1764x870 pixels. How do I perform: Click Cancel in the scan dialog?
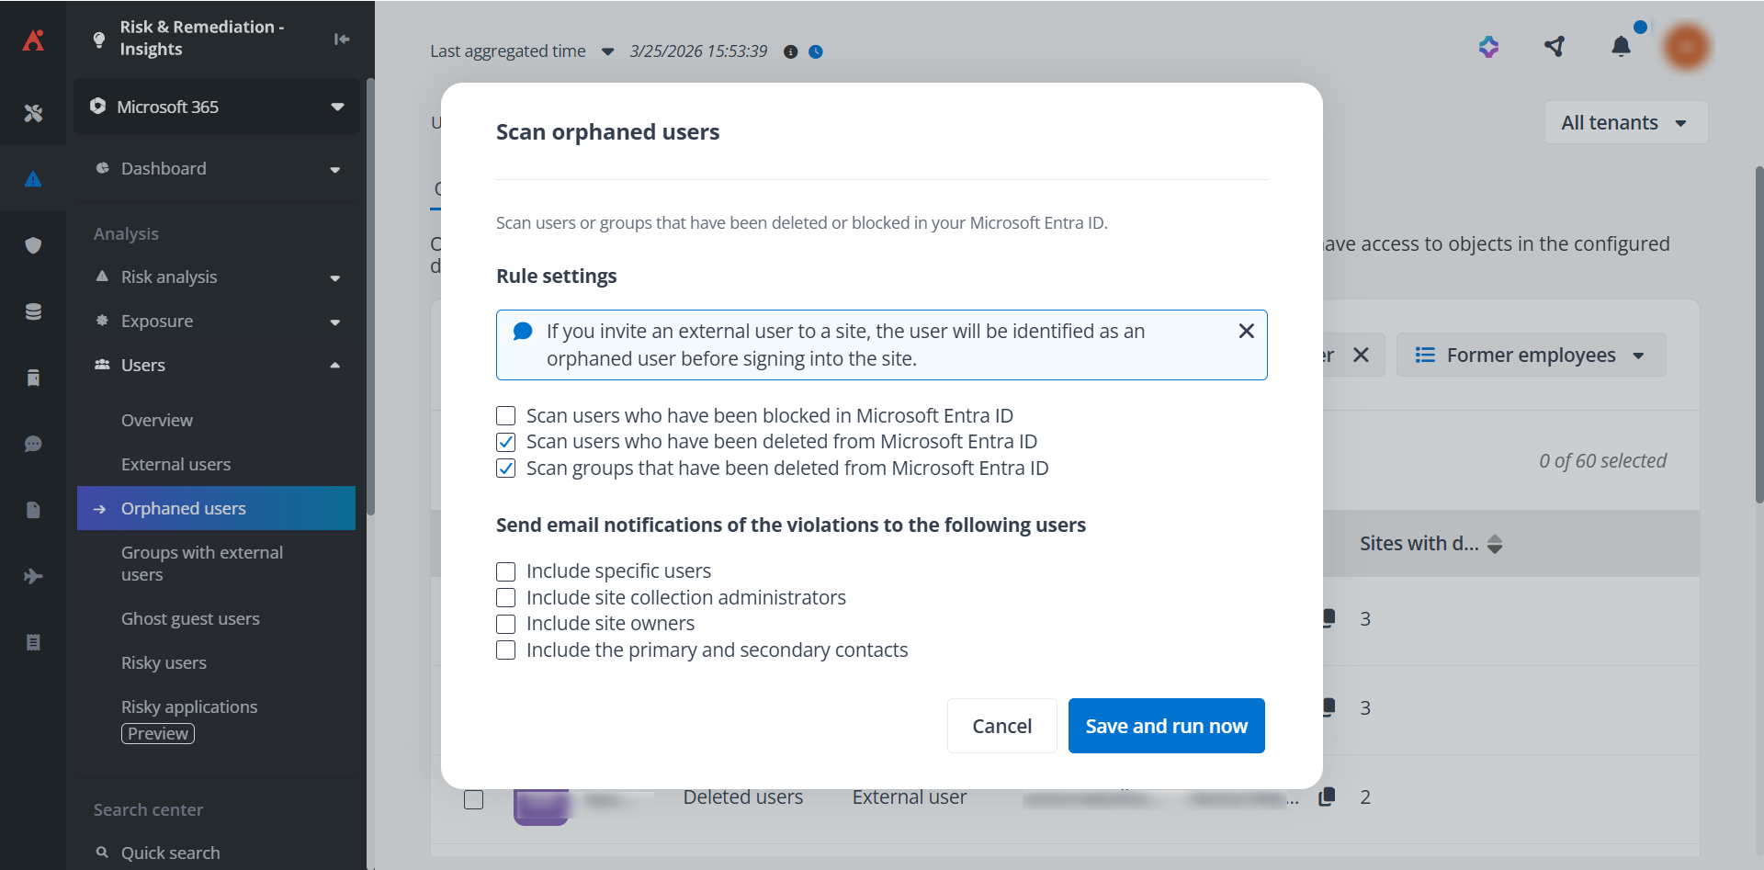pyautogui.click(x=1002, y=726)
